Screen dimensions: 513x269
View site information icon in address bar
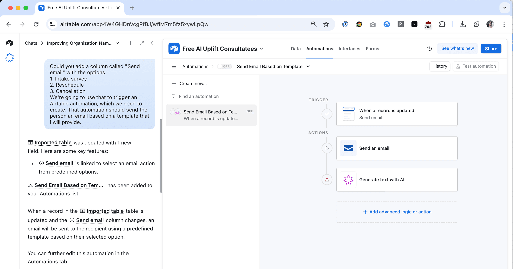[x=53, y=24]
